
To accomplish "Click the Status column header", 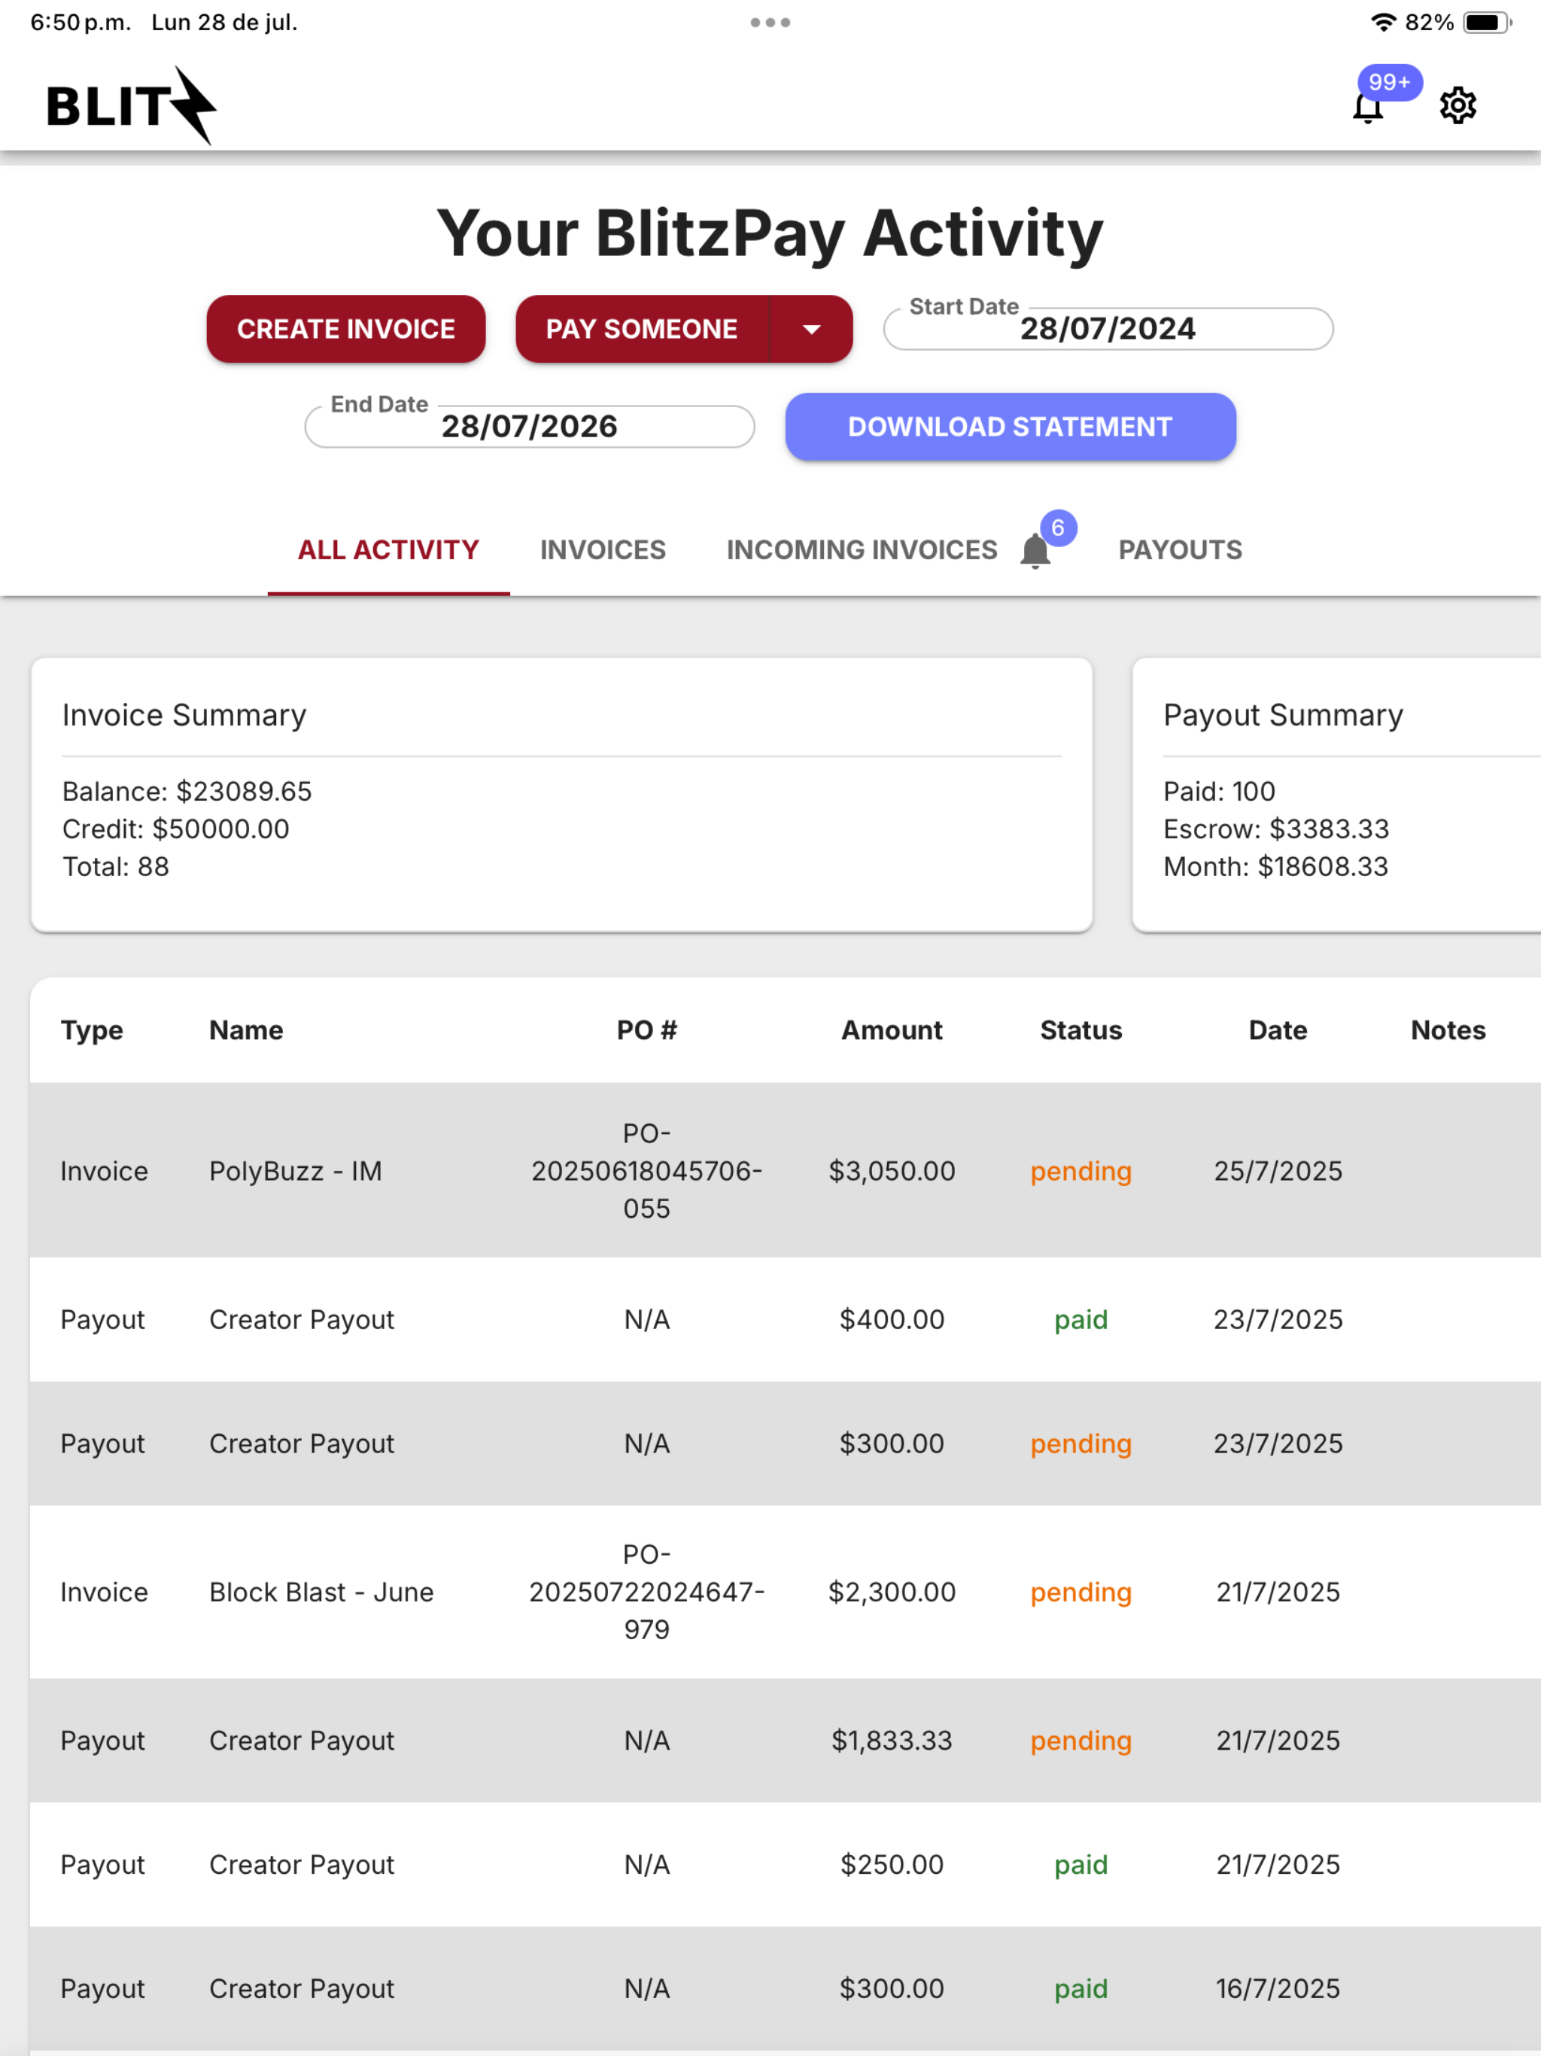I will 1081,1030.
